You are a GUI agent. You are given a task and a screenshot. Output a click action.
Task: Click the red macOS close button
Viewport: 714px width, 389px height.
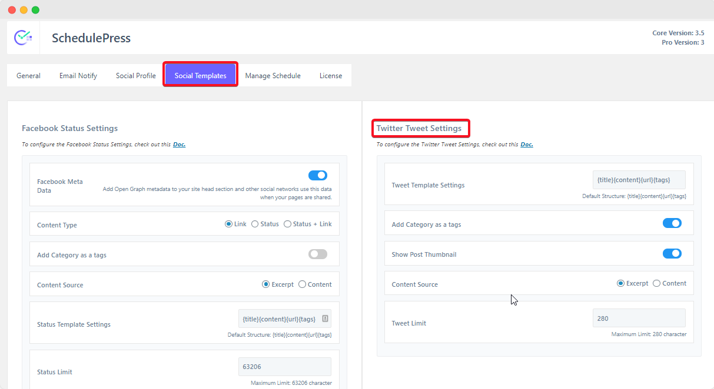click(12, 10)
